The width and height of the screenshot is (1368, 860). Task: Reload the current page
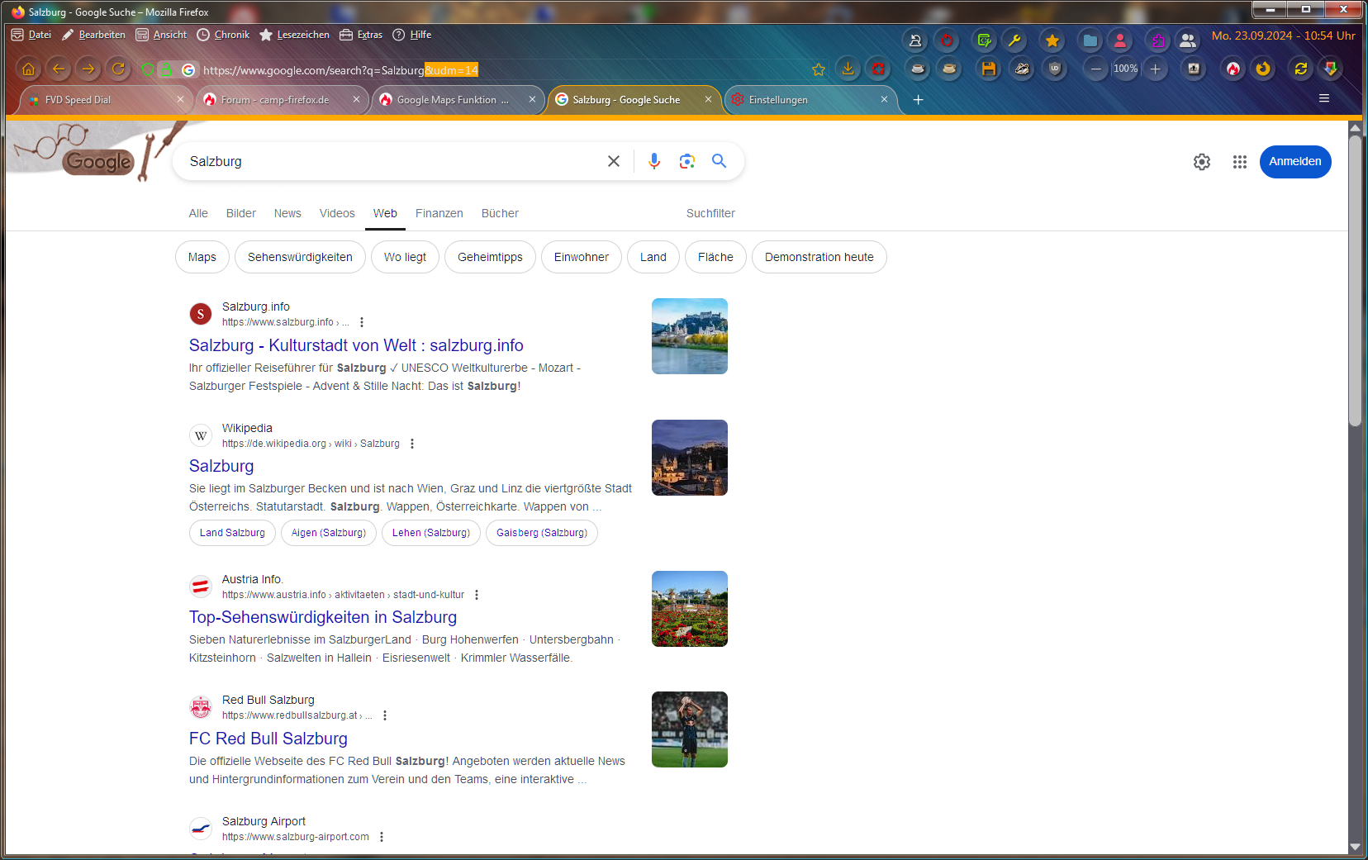[118, 69]
